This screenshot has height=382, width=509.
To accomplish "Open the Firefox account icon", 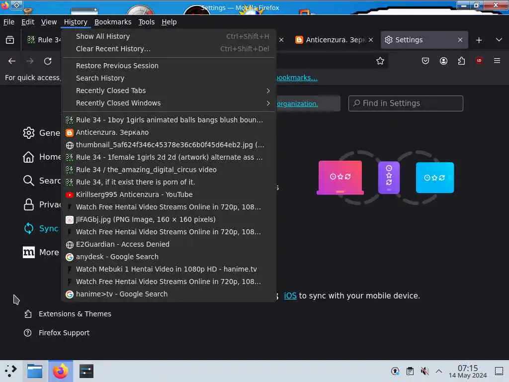I will 443,61.
